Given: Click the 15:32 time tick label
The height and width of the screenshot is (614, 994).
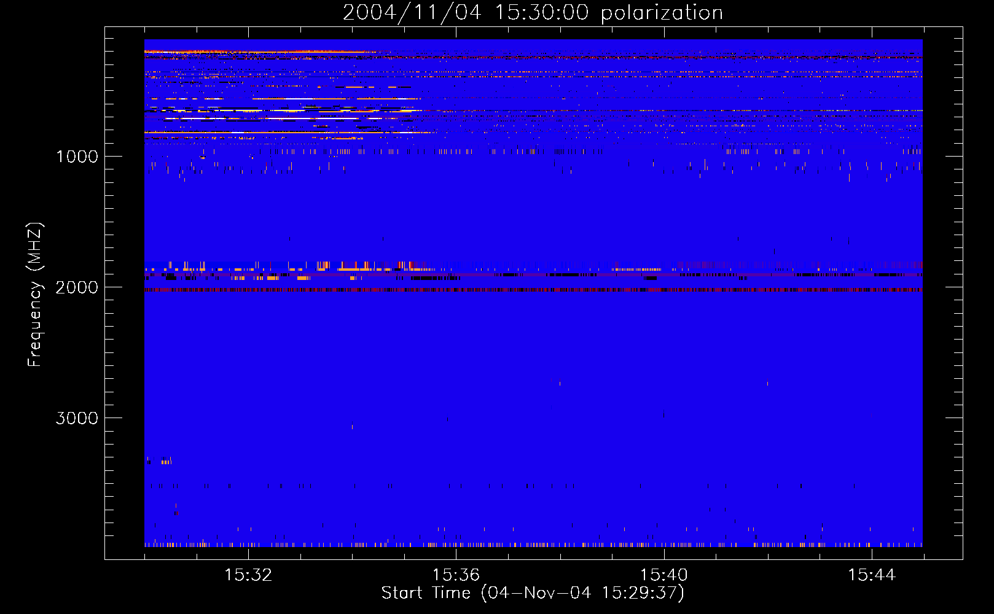Looking at the screenshot, I should click(248, 575).
